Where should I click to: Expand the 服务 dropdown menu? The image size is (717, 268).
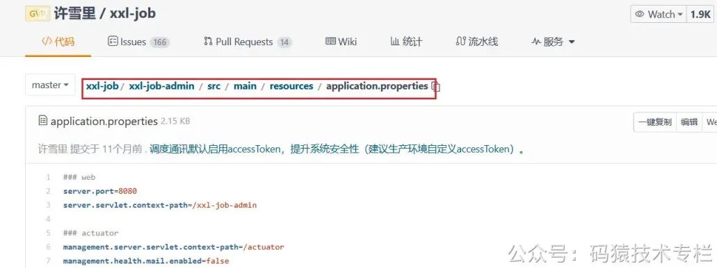[553, 42]
